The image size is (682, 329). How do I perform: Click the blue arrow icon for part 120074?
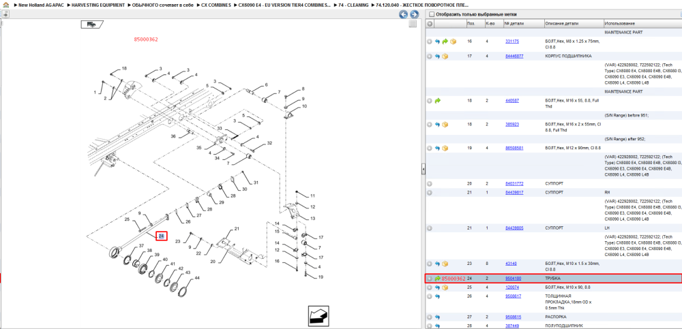click(438, 287)
